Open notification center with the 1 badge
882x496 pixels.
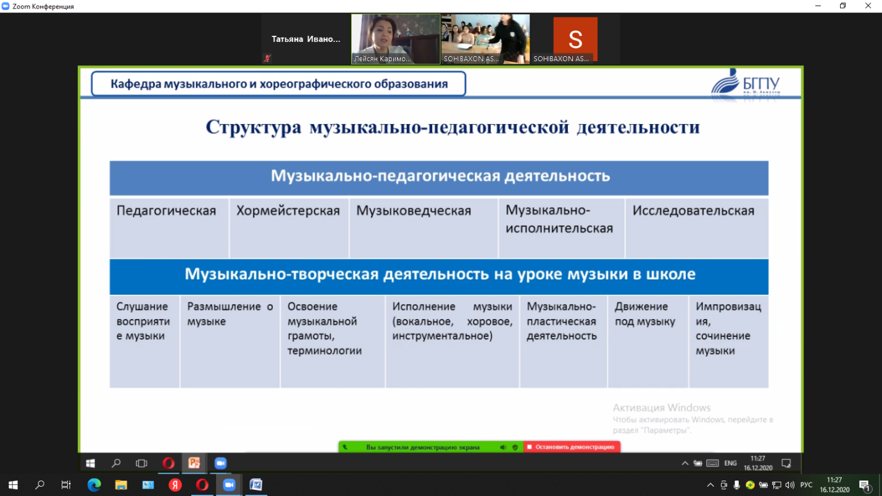(864, 485)
